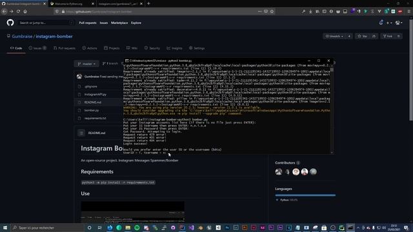Open the requirements.txt file
Viewport: 413px width, 232px height.
[x=95, y=118]
